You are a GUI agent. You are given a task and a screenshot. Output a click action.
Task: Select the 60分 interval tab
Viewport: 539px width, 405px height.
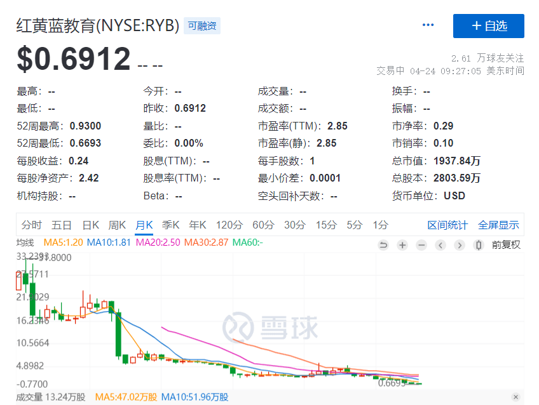pyautogui.click(x=263, y=225)
